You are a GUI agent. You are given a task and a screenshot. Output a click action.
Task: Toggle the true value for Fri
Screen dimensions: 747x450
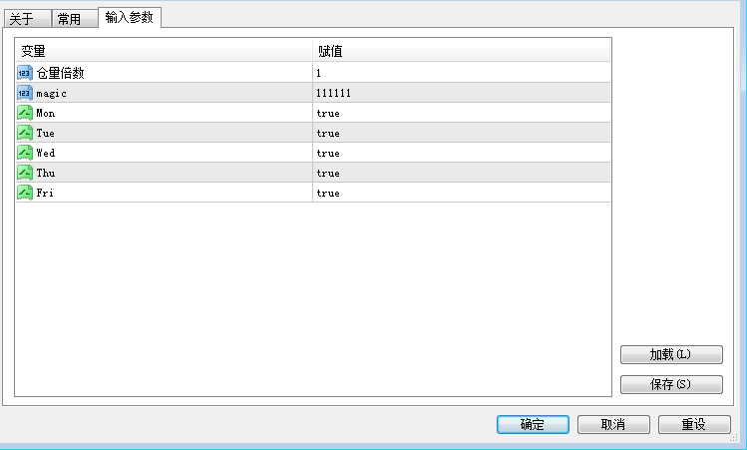pos(328,193)
